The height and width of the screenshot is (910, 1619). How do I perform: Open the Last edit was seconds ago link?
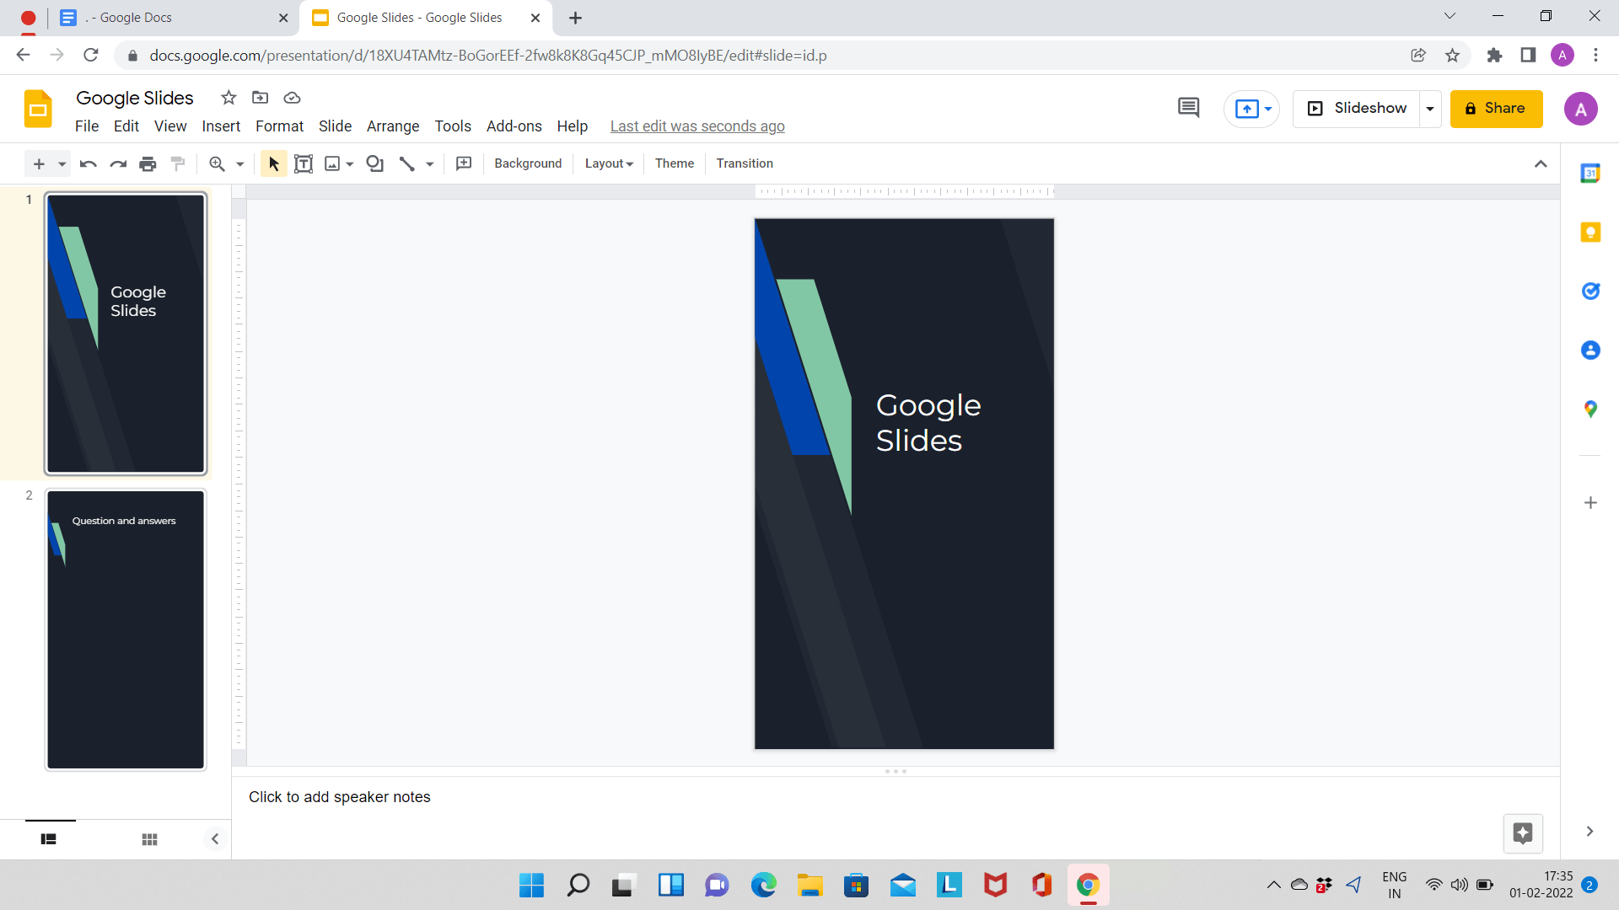tap(697, 126)
